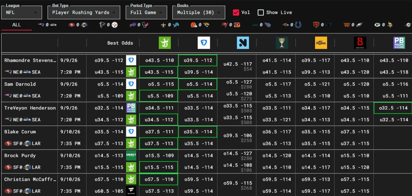Click player name Brock Purdy

pyautogui.click(x=20, y=156)
